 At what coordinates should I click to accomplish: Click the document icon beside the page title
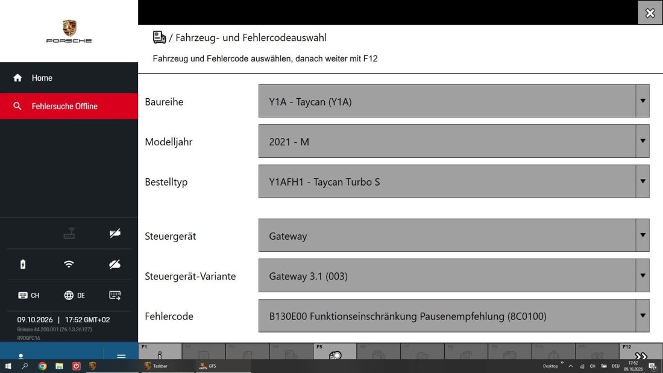click(x=159, y=37)
